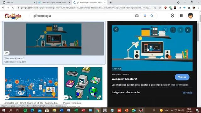Screen dimensions: 201x113
Task: Open the Windows Start menu
Action: (3, 110)
